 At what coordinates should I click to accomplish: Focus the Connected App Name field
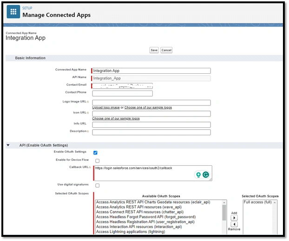coord(151,71)
